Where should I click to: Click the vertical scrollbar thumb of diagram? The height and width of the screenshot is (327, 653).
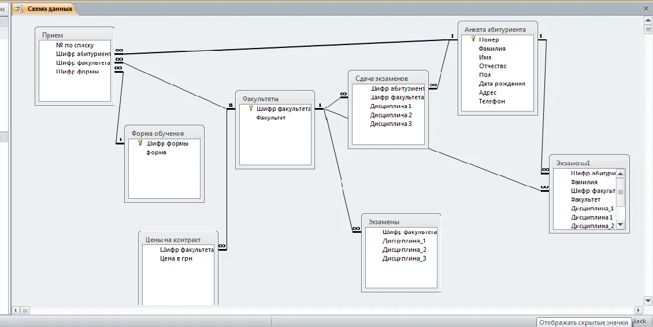click(648, 29)
